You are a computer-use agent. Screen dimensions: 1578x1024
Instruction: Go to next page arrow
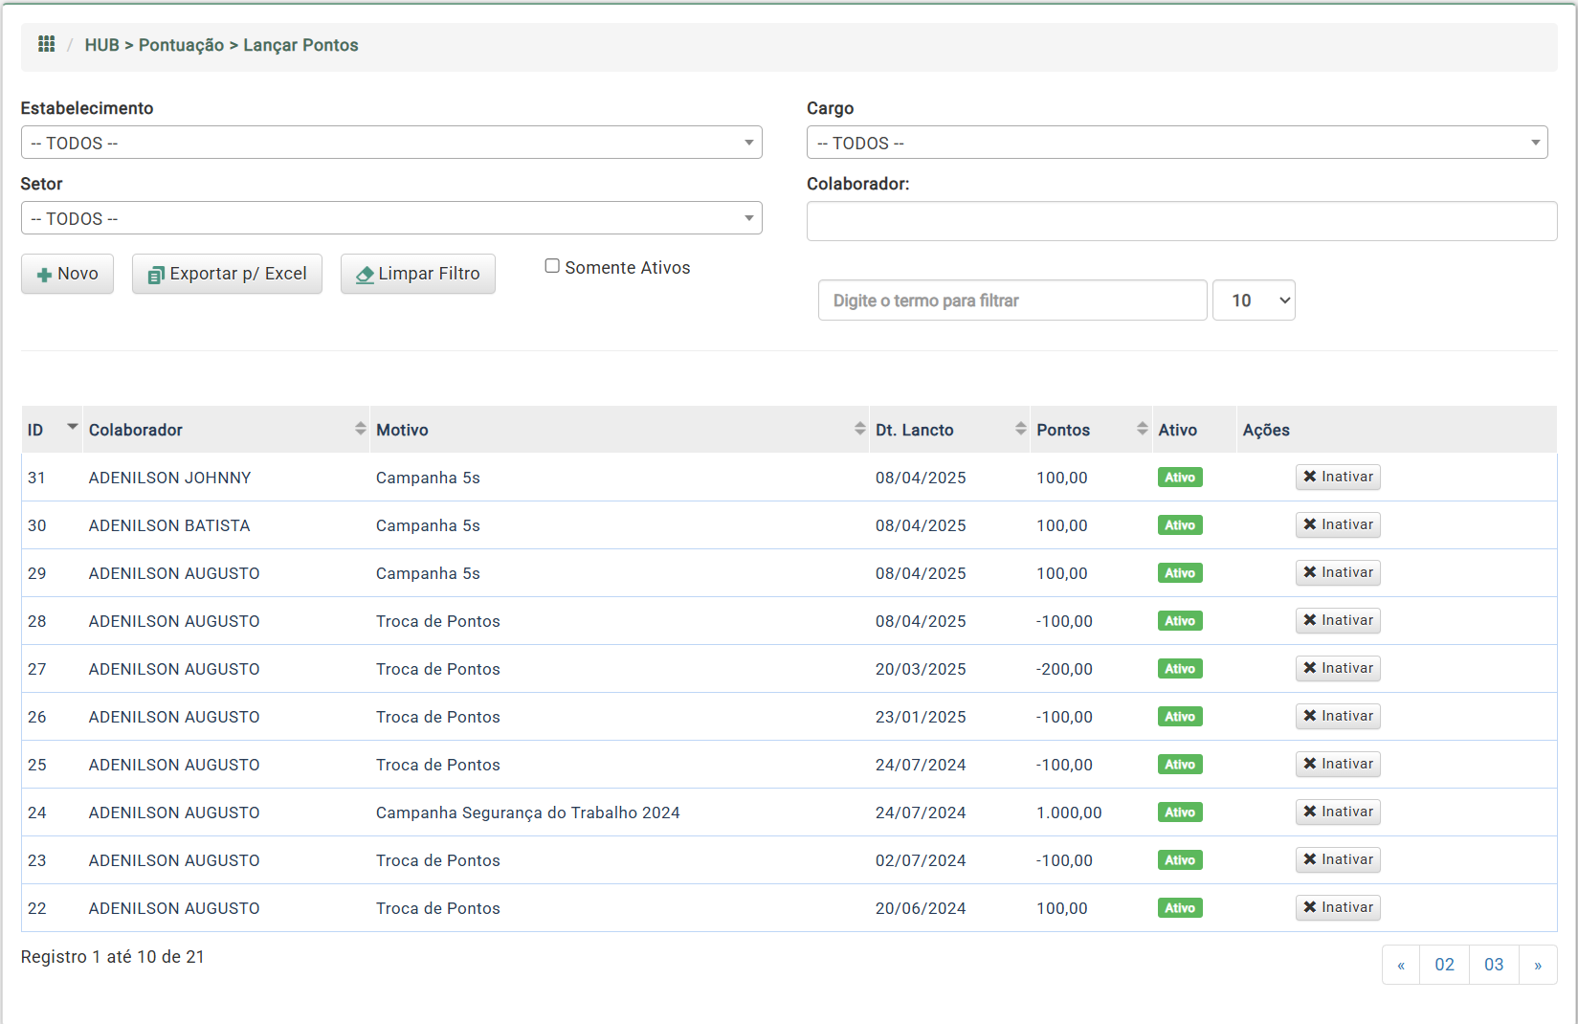(1538, 965)
